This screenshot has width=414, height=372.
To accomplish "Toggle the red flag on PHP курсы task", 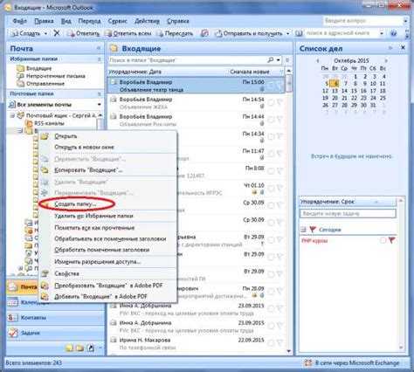I will pos(391,240).
